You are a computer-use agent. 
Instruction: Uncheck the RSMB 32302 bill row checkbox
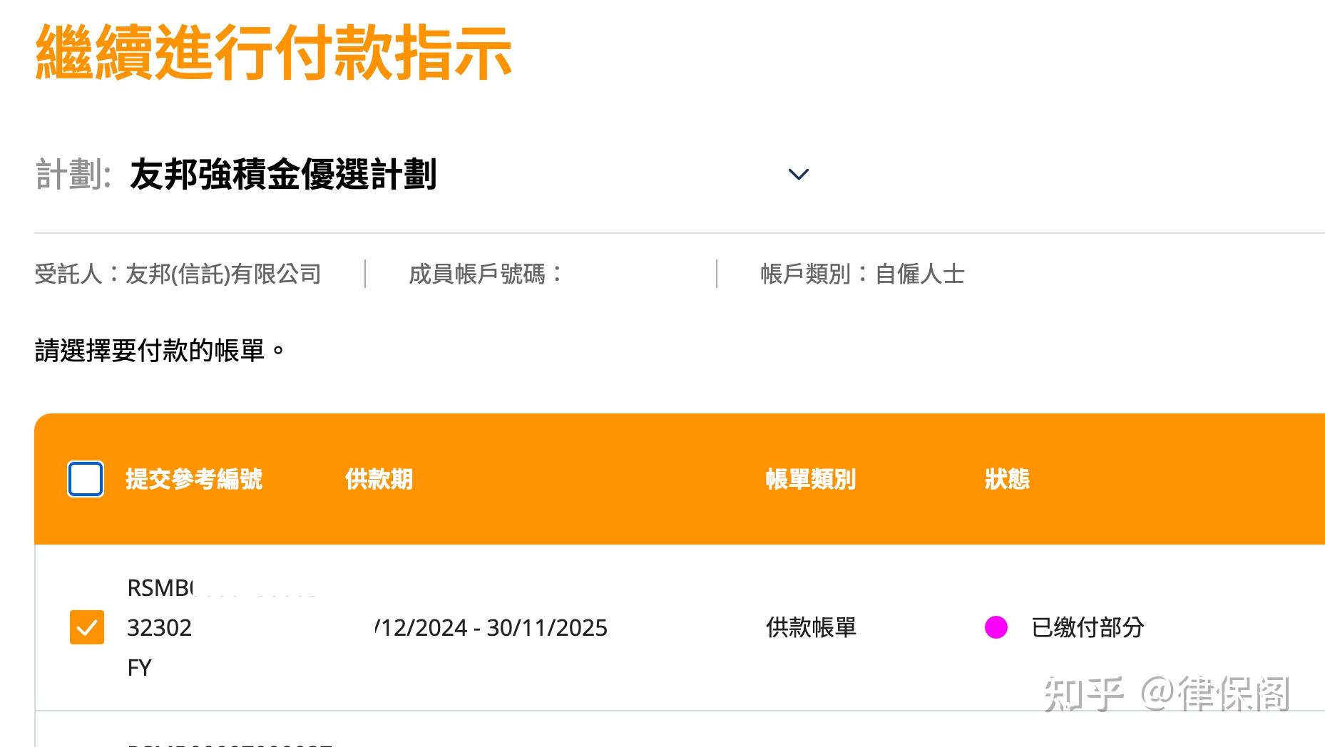tap(87, 627)
